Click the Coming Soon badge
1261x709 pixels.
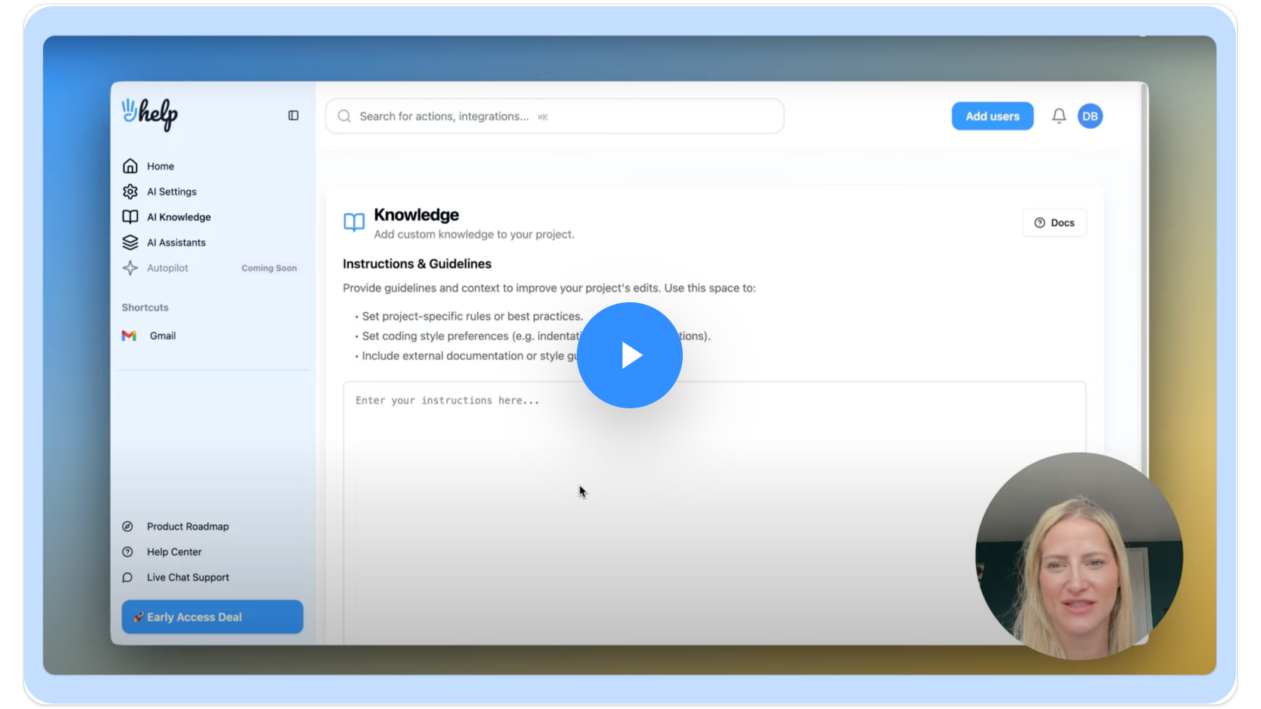269,268
